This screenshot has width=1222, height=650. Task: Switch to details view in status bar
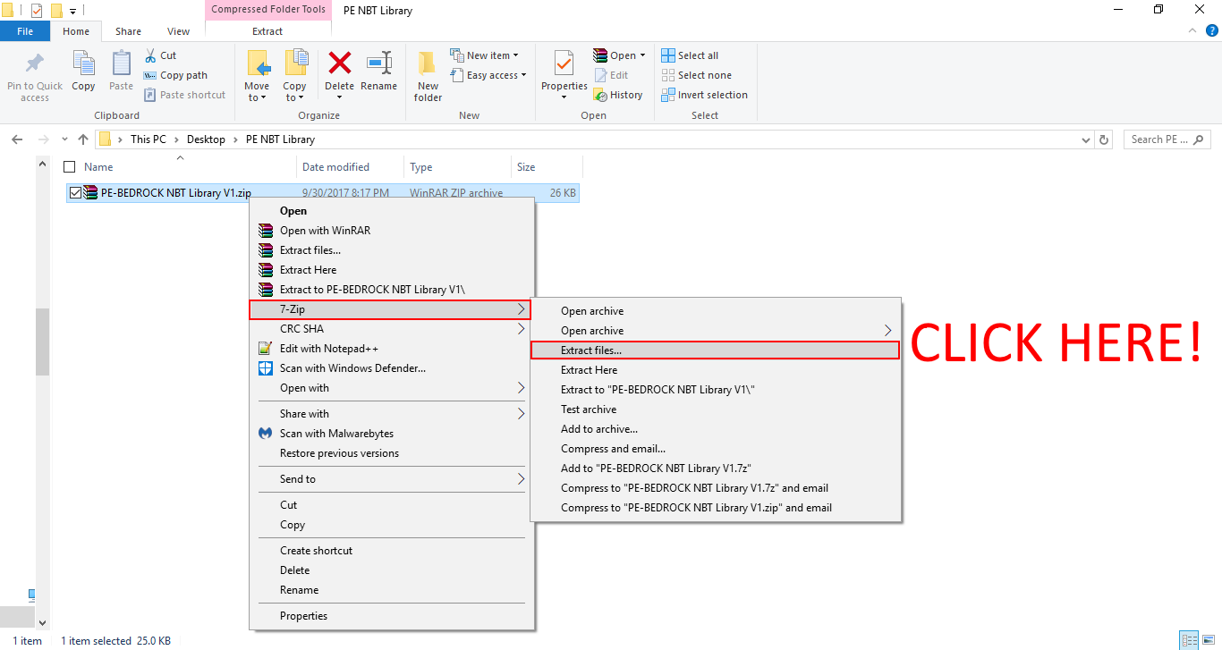1189,640
